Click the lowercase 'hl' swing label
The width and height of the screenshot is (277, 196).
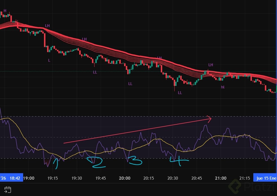[x=223, y=87]
